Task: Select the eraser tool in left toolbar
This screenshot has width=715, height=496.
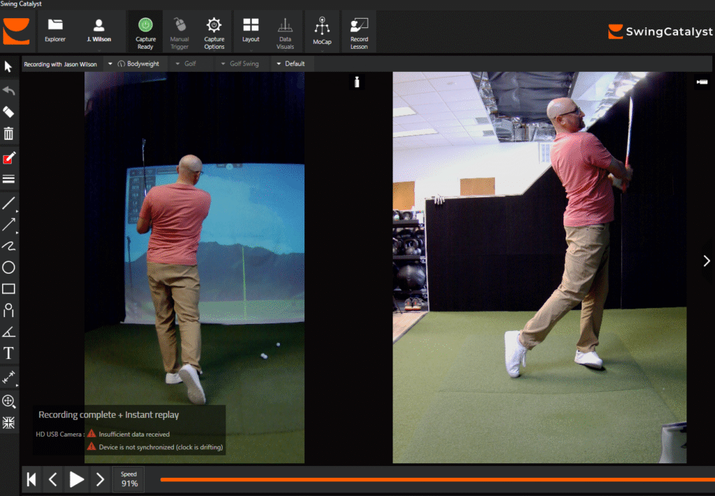Action: (x=8, y=112)
